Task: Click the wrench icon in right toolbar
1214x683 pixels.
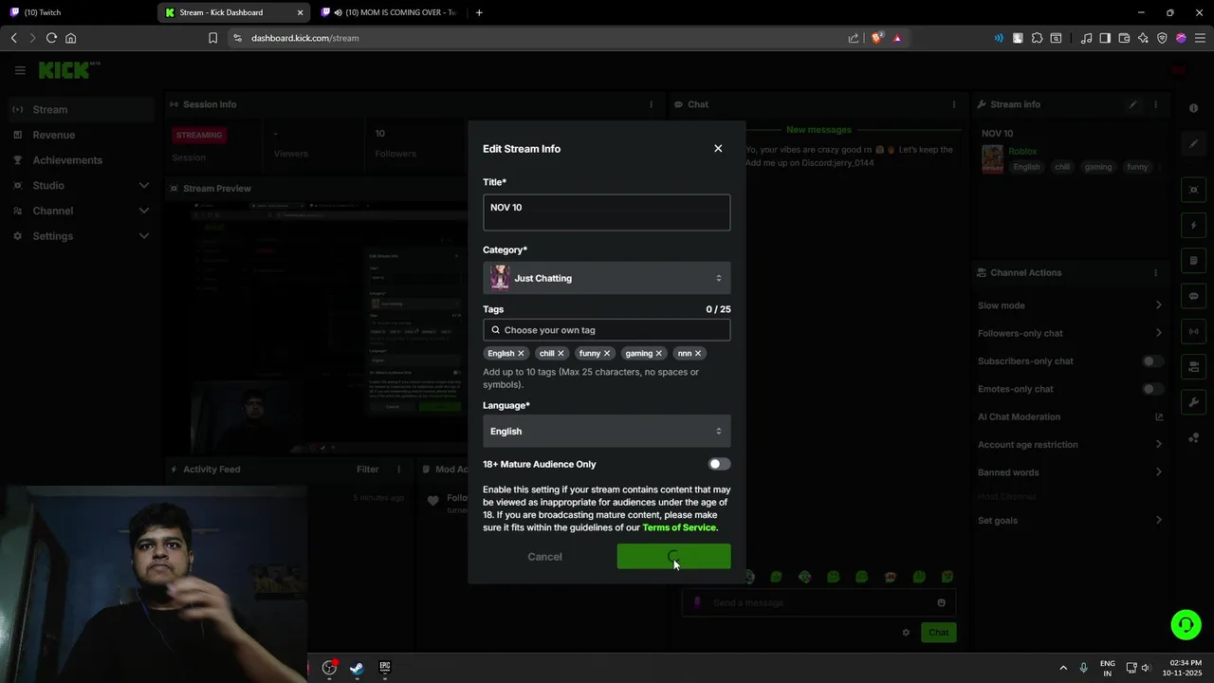Action: (1194, 402)
